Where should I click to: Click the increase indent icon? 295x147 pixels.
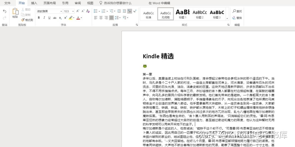point(124,11)
